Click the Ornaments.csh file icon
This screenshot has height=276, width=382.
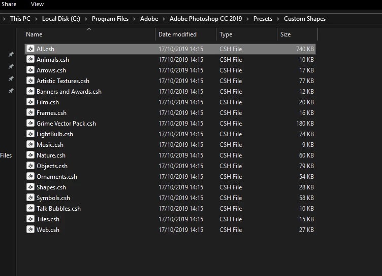[x=30, y=176]
